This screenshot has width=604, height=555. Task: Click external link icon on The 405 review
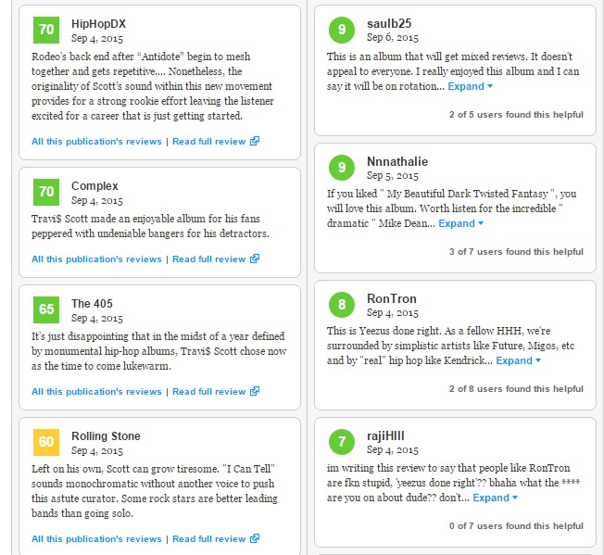coord(255,392)
